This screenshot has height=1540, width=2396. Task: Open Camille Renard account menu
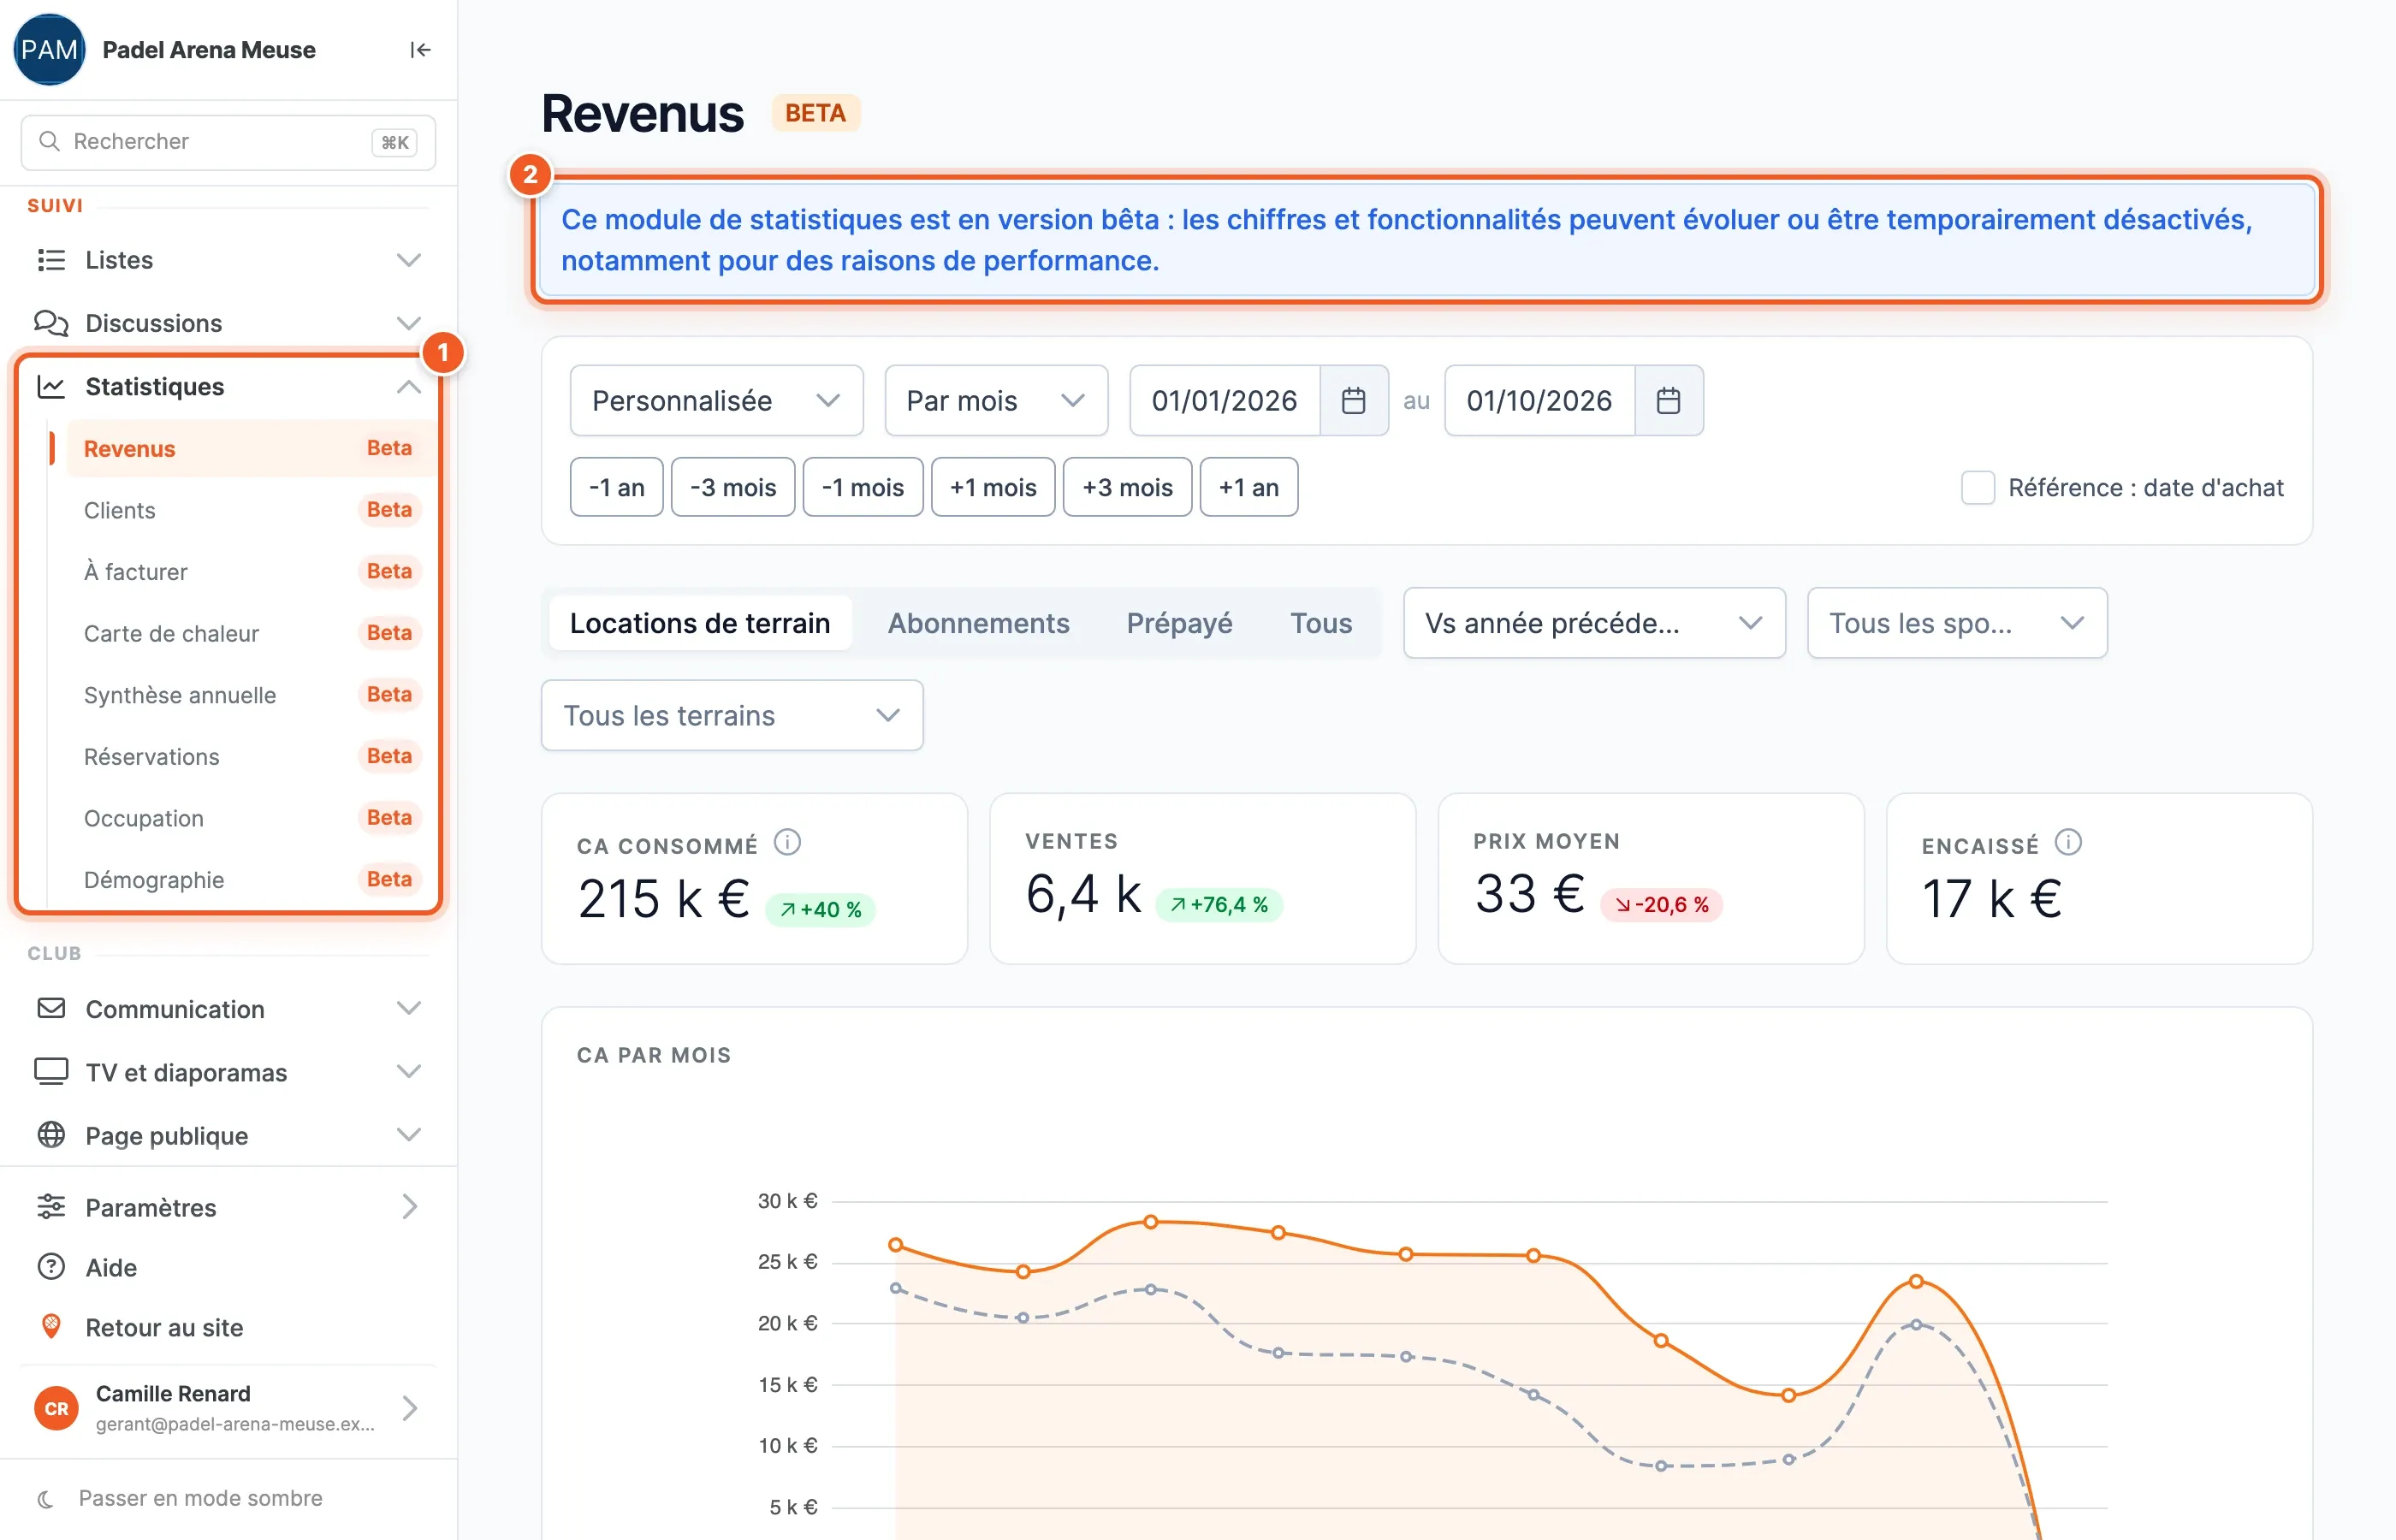(228, 1408)
